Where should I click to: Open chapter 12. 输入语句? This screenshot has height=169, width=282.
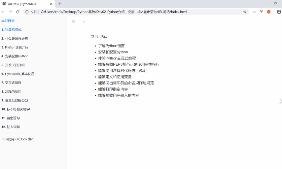(11, 127)
